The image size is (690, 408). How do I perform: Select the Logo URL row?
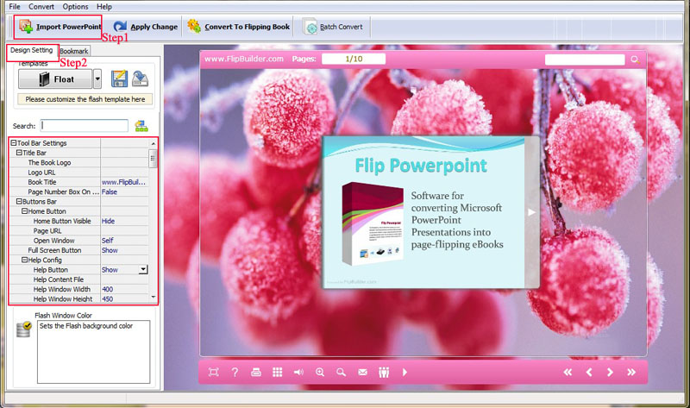pyautogui.click(x=79, y=173)
